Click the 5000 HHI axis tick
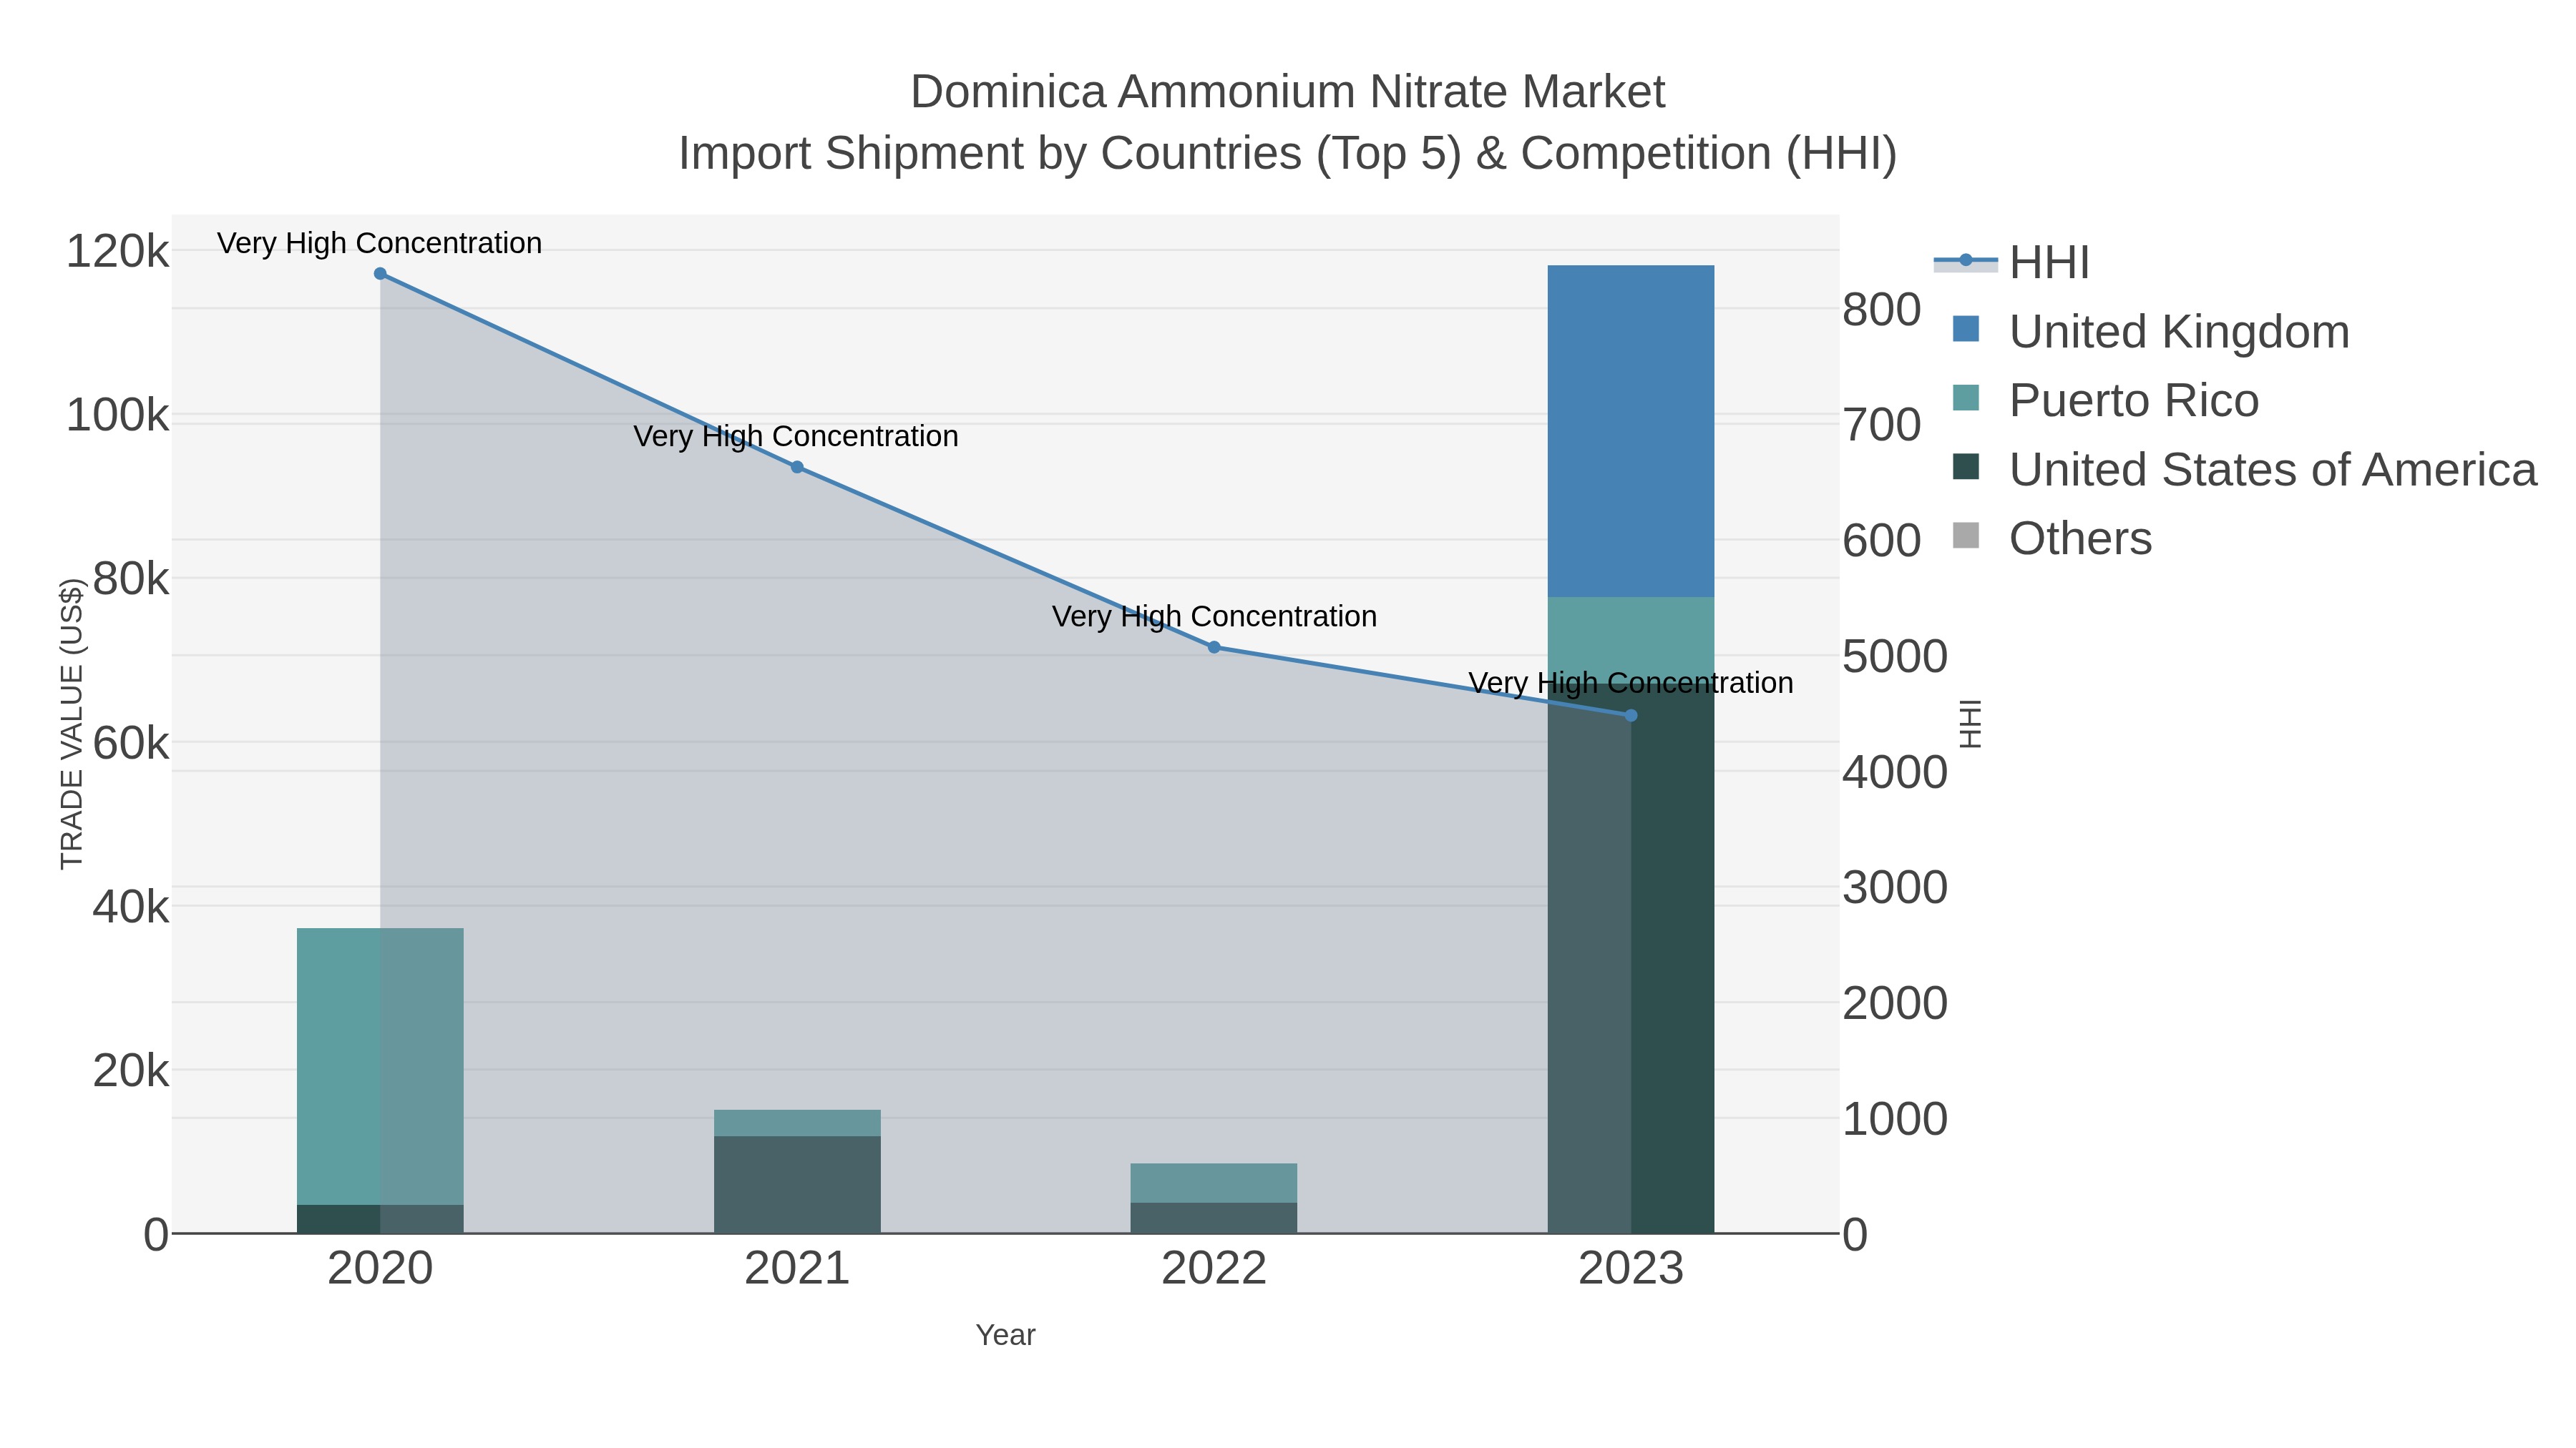 click(1895, 656)
